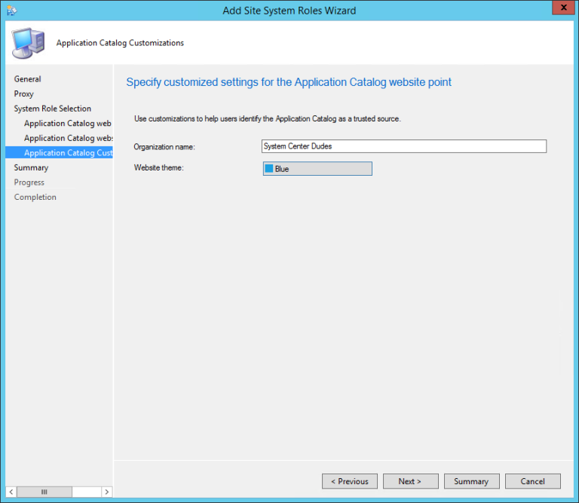Click the Organization name text field
This screenshot has width=579, height=503.
point(403,146)
